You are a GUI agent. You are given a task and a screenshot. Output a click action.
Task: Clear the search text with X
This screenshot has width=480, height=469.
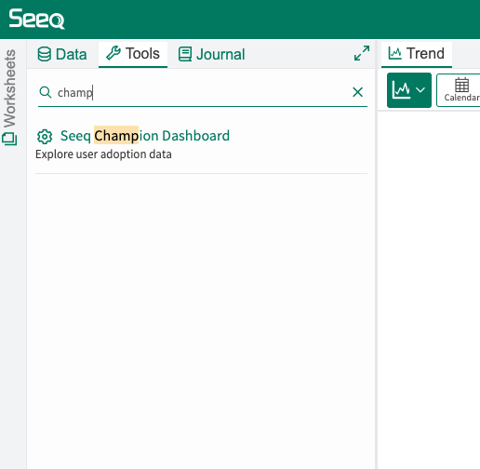point(357,92)
